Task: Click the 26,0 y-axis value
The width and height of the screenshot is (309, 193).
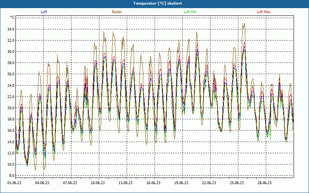Action: tap(11, 74)
